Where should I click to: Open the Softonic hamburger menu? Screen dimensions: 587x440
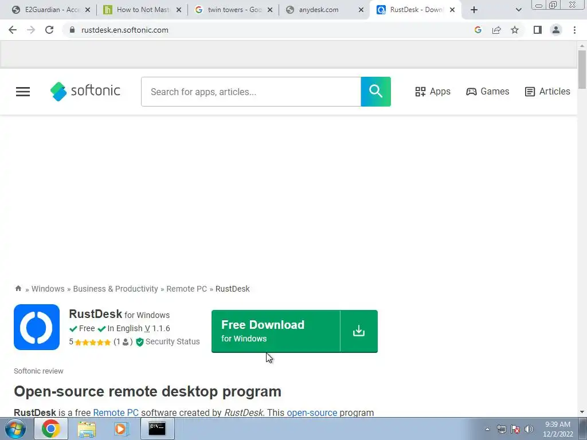[23, 92]
